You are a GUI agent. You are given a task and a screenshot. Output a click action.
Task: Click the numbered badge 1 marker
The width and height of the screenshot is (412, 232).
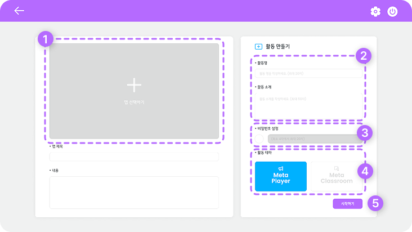click(x=45, y=39)
